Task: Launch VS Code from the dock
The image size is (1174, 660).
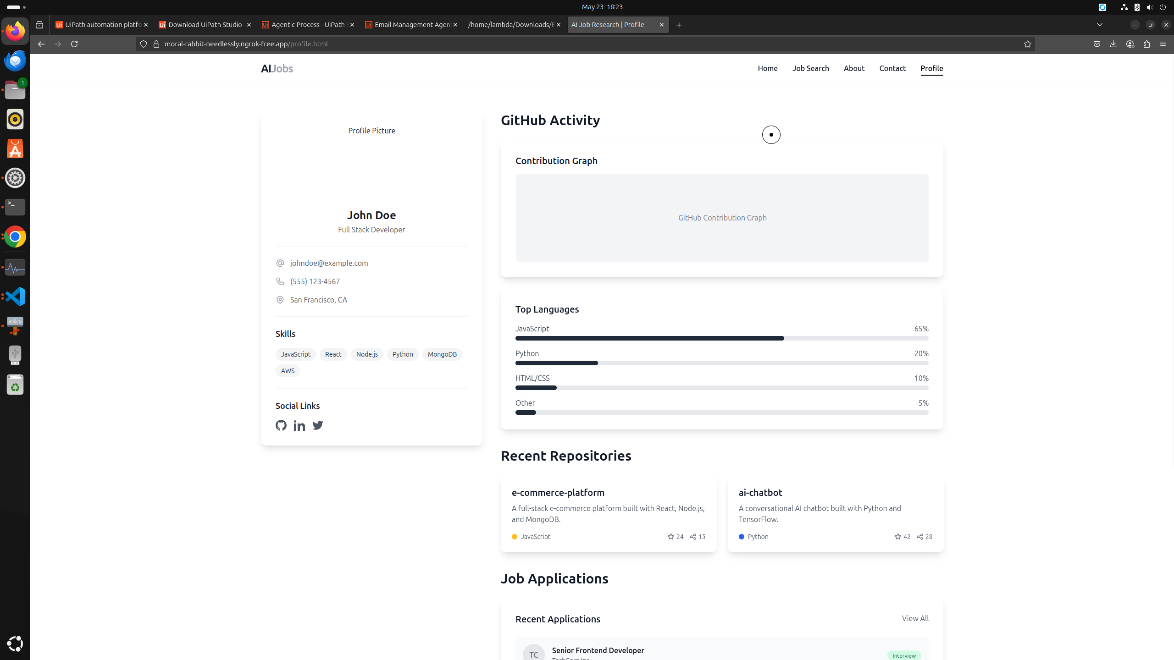Action: [x=15, y=297]
